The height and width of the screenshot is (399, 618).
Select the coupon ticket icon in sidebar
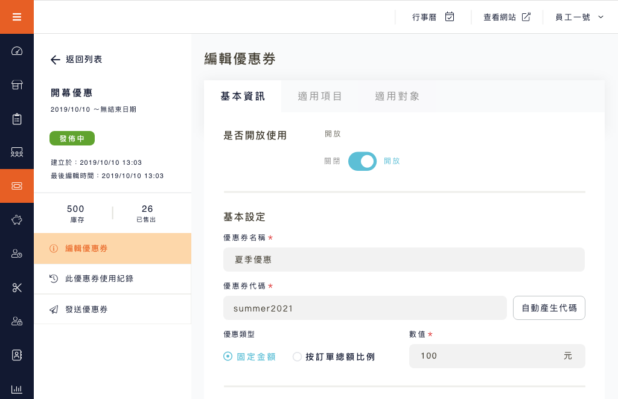coord(16,186)
